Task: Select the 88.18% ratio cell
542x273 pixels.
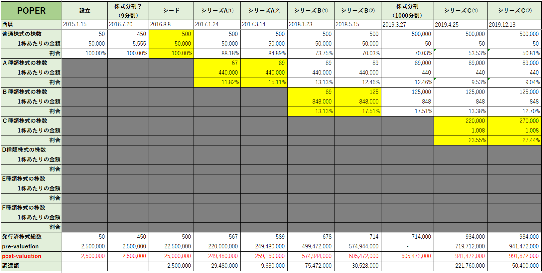Action: pos(217,53)
